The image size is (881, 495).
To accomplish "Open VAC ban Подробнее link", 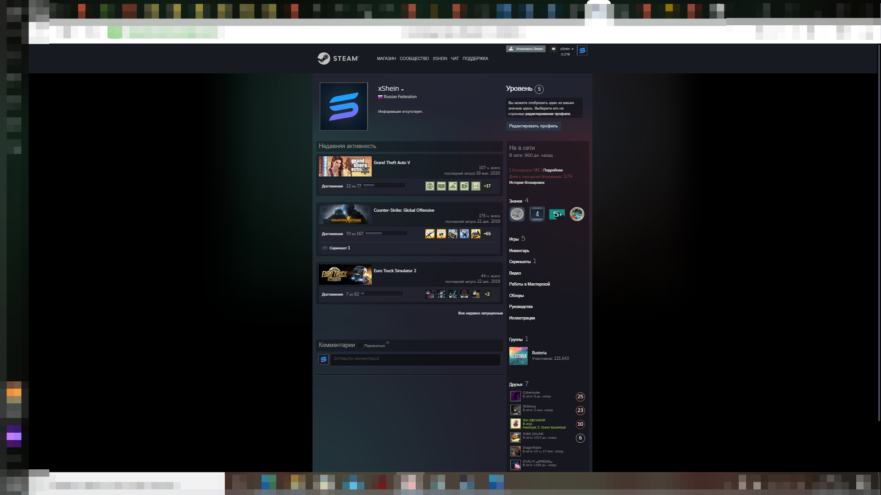I will tap(553, 170).
